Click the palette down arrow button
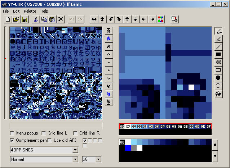This screenshot has height=168, width=230. 215,156
